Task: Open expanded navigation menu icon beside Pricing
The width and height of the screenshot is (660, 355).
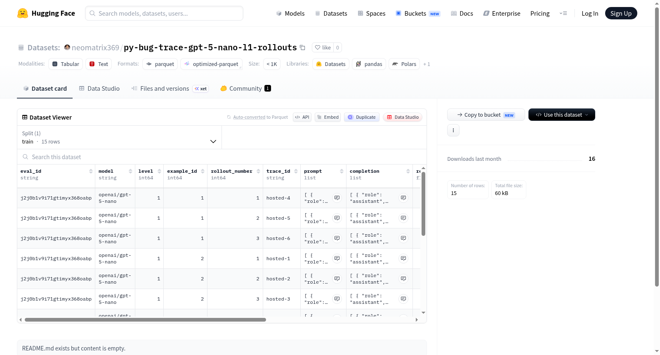Action: coord(563,13)
